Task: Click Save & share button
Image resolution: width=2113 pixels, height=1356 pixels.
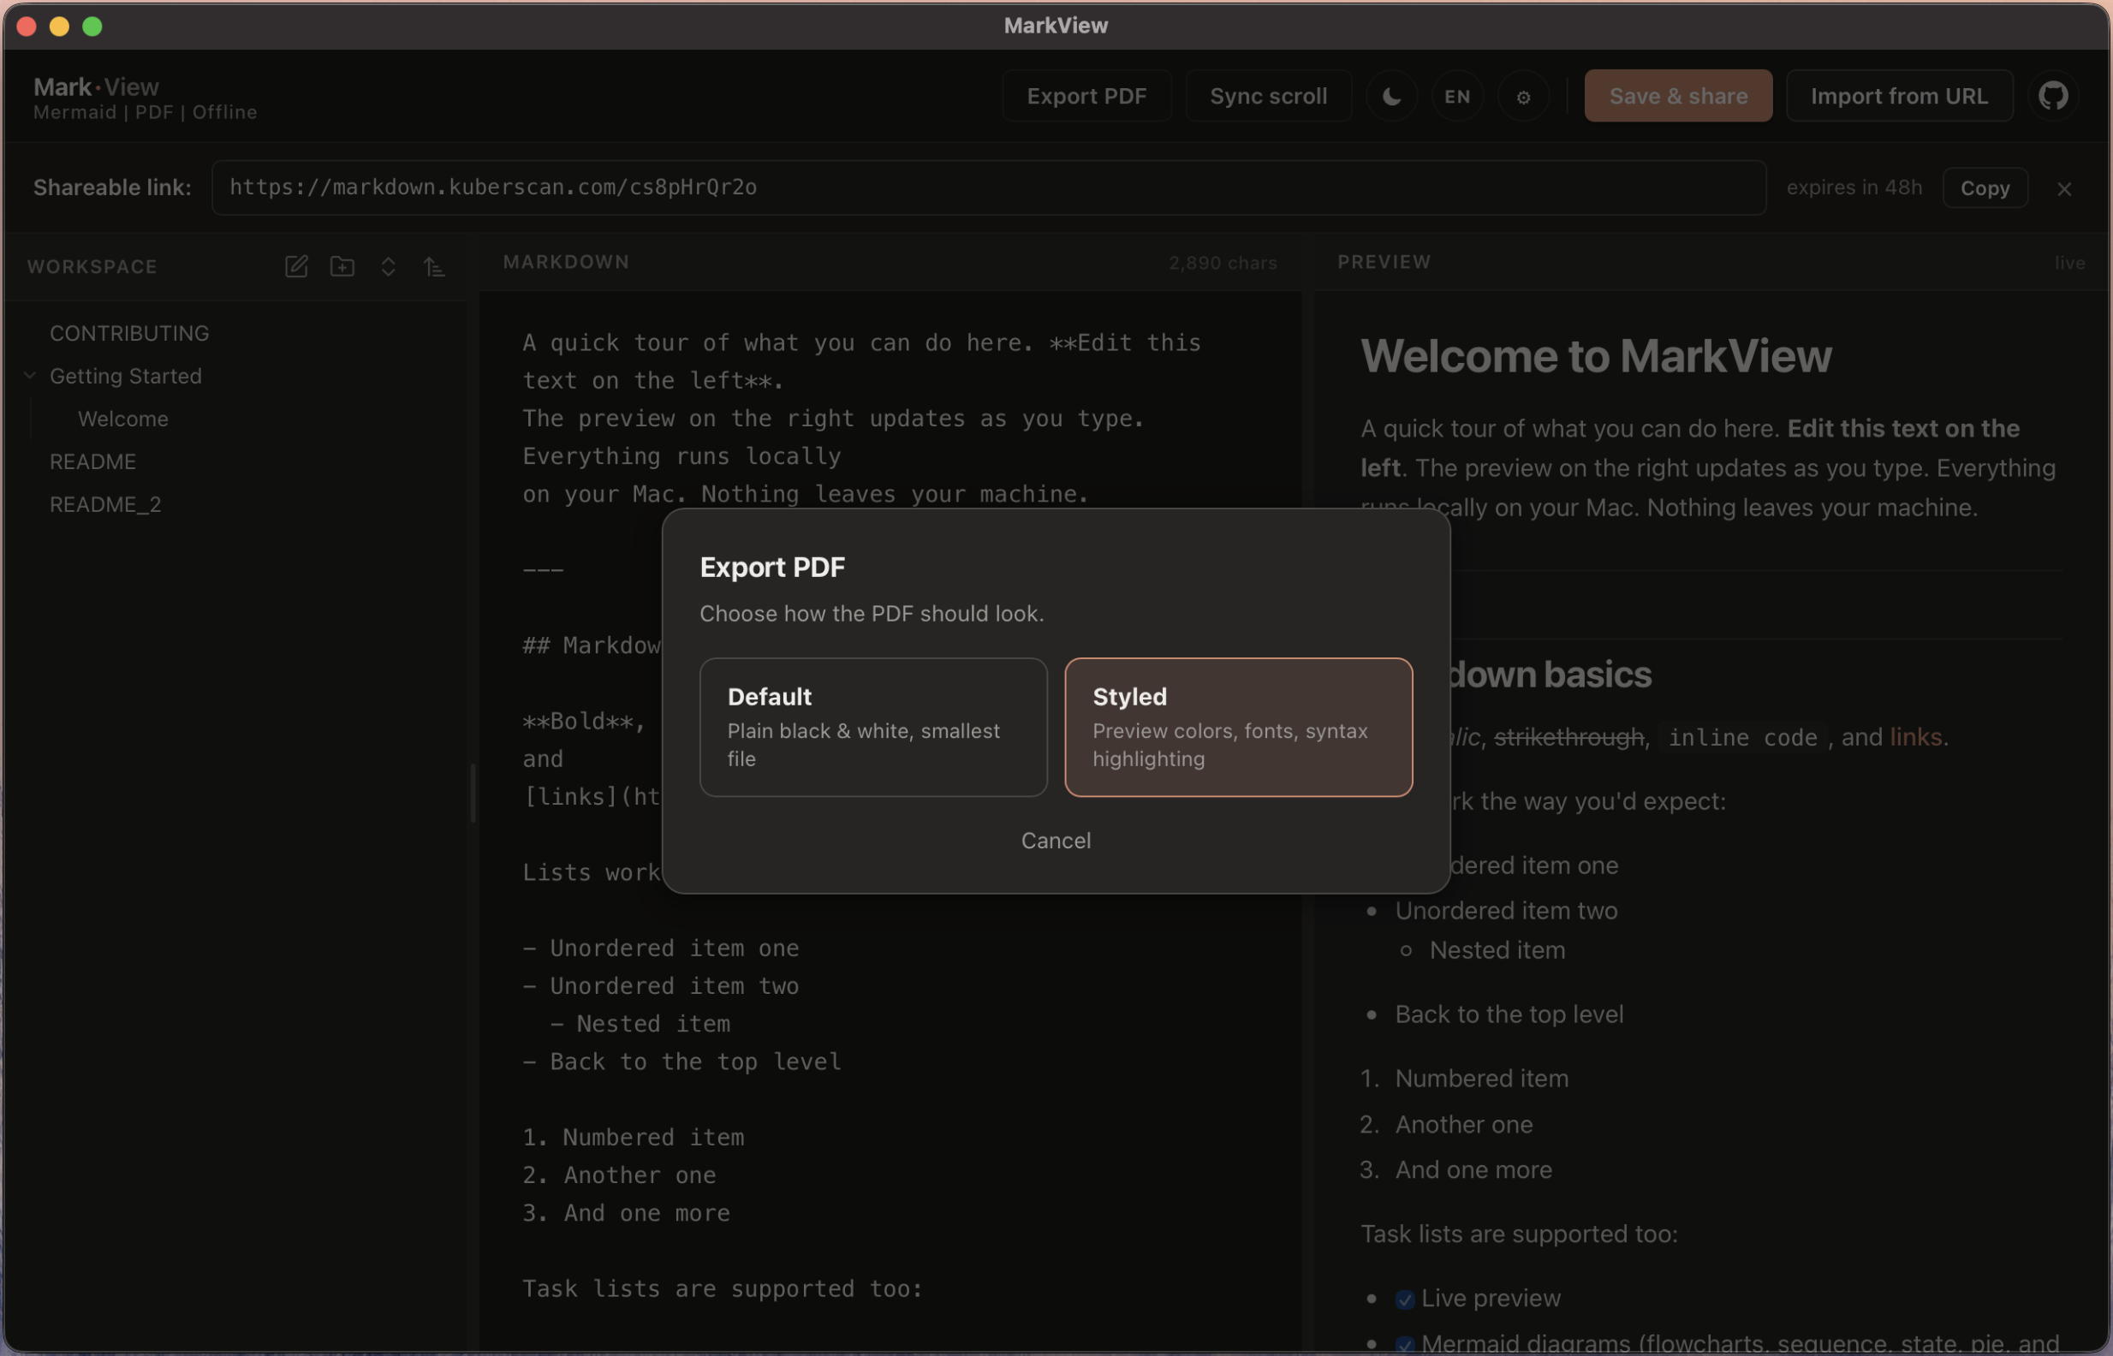Action: click(x=1678, y=96)
